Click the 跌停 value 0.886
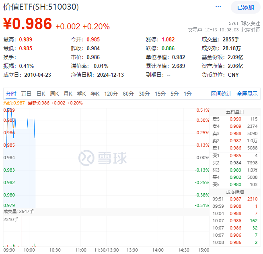 [168, 49]
